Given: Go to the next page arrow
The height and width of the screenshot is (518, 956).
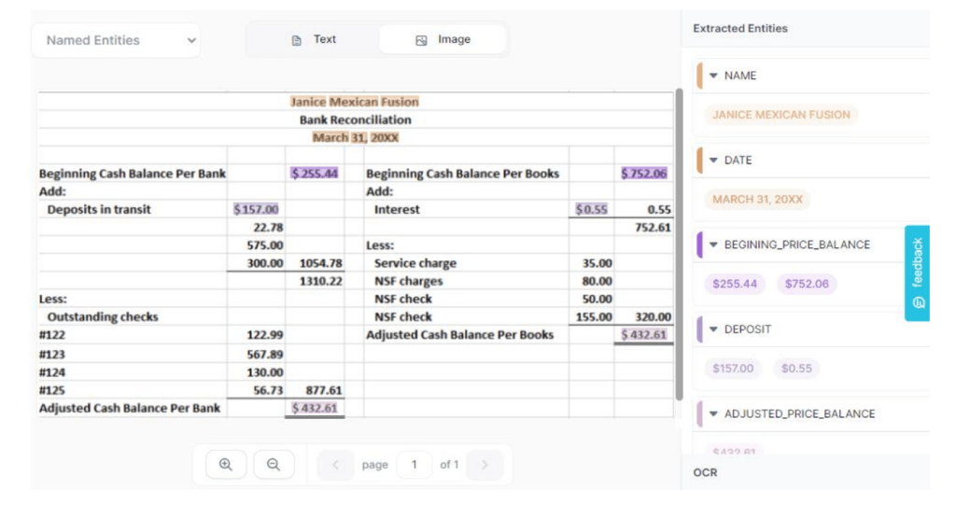Looking at the screenshot, I should (485, 465).
